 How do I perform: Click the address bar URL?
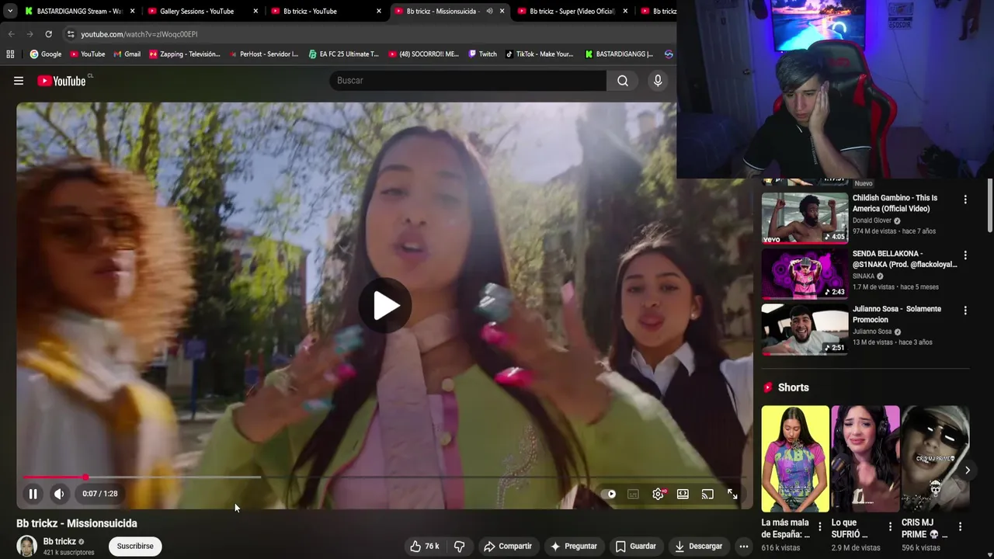(139, 34)
